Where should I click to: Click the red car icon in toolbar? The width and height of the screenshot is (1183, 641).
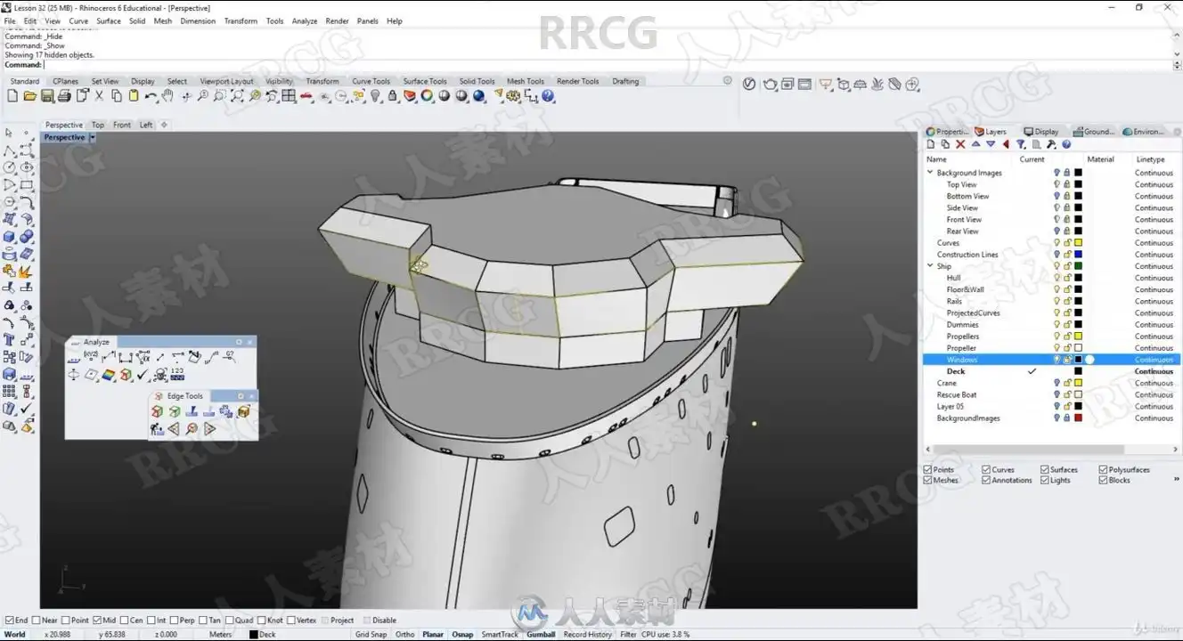click(306, 95)
